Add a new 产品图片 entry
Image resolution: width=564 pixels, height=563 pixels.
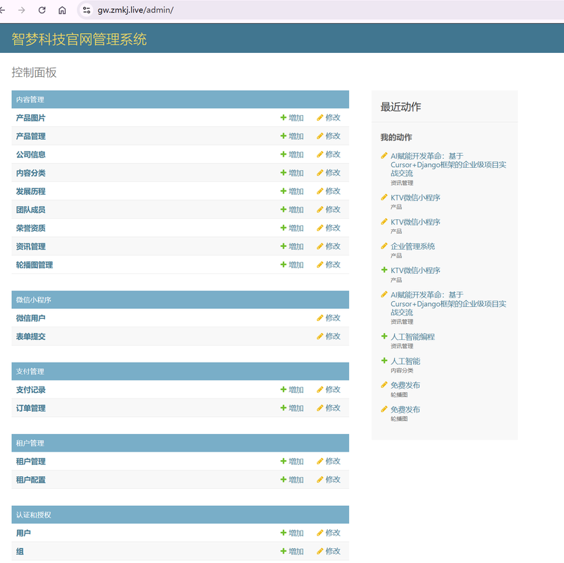pos(292,118)
